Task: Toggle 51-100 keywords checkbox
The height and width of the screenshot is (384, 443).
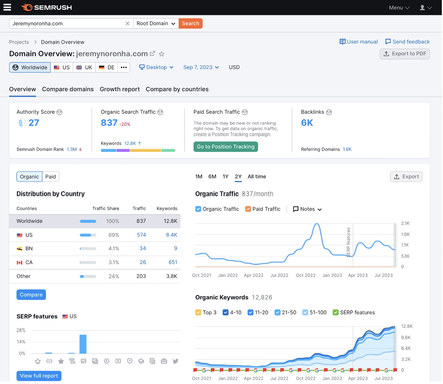Action: [305, 313]
